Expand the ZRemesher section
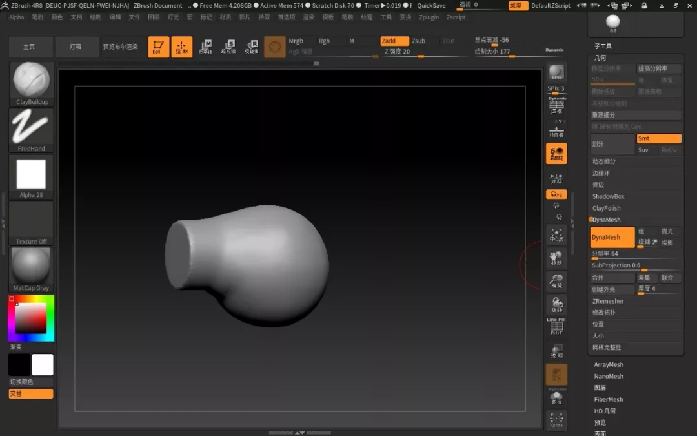The image size is (697, 436). click(608, 301)
